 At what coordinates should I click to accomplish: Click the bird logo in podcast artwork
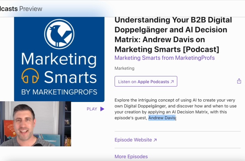coord(59,34)
